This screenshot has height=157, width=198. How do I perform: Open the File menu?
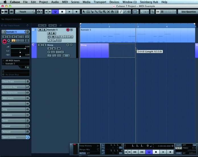(x=25, y=2)
